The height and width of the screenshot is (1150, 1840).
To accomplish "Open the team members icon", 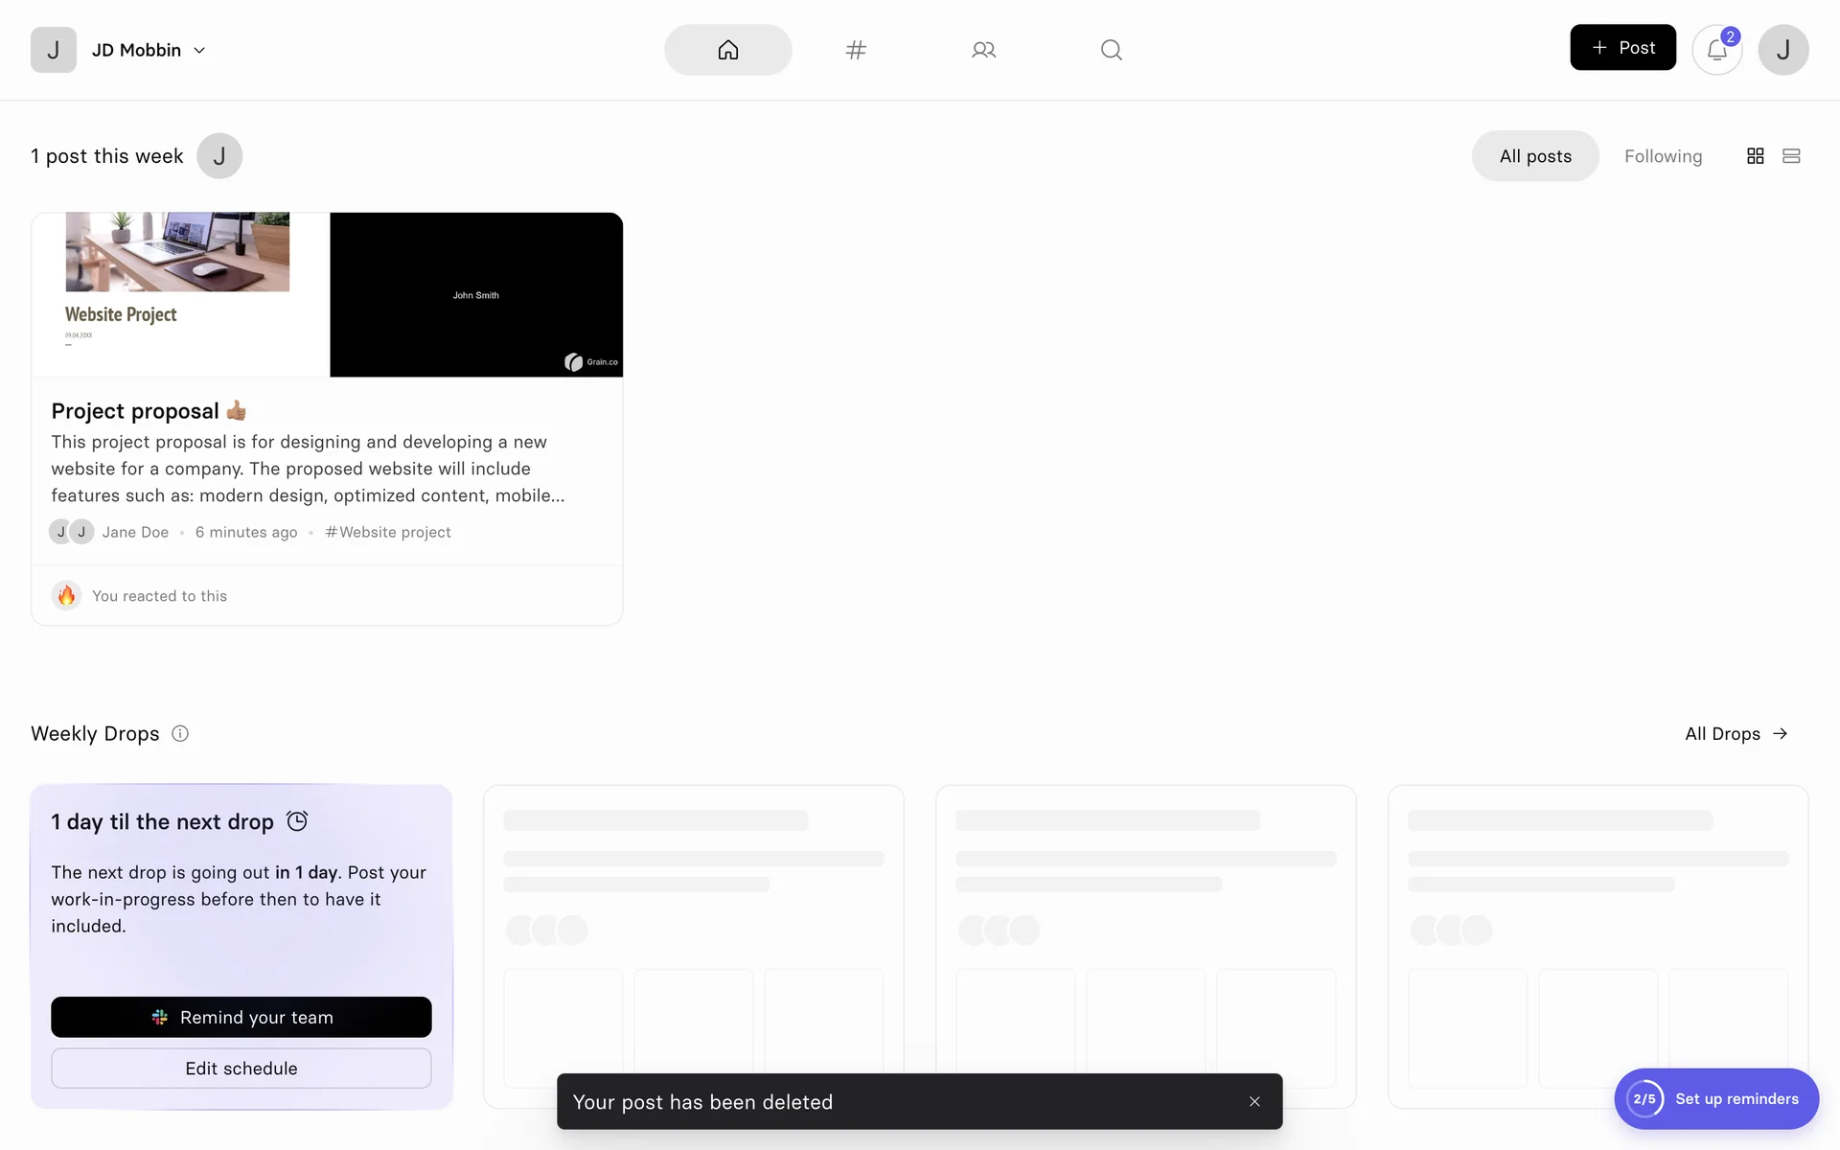I will [x=983, y=50].
